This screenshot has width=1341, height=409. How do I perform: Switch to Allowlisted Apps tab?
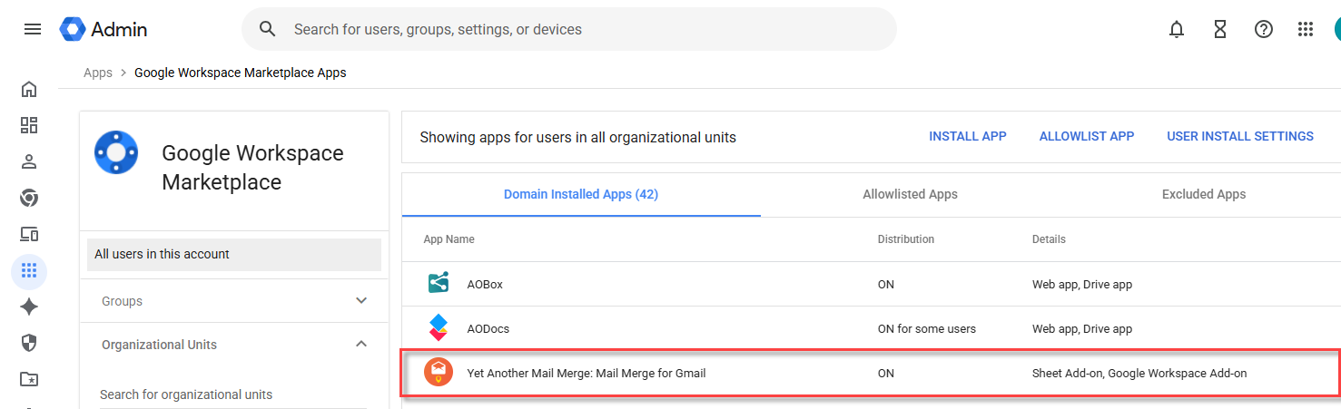point(910,194)
